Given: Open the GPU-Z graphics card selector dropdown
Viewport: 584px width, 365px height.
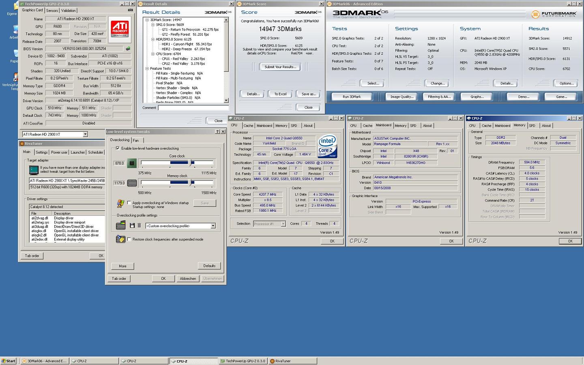Looking at the screenshot, I should click(x=85, y=134).
